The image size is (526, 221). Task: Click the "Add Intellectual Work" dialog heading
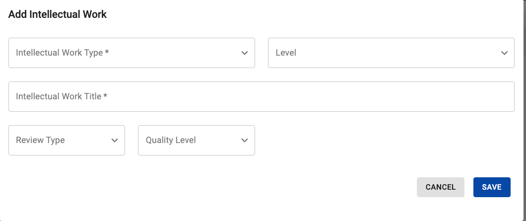(x=58, y=14)
